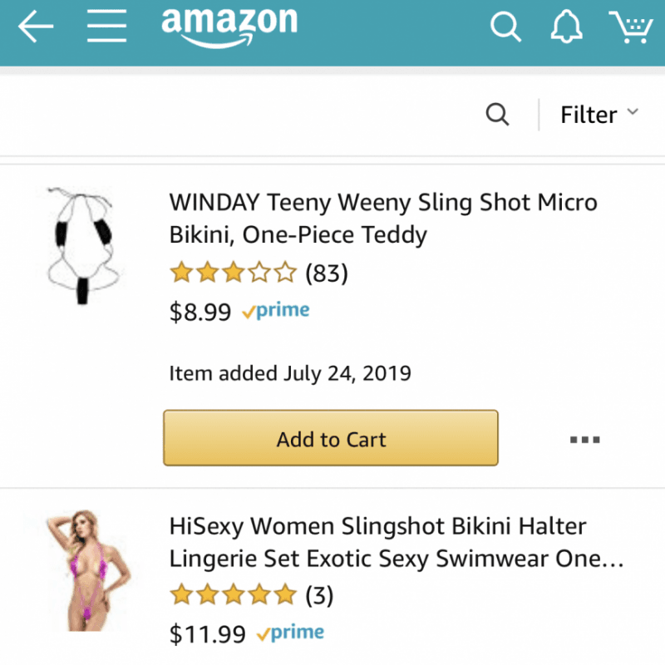Screen dimensions: 665x665
Task: Tap the $8.99 price
Action: click(199, 313)
